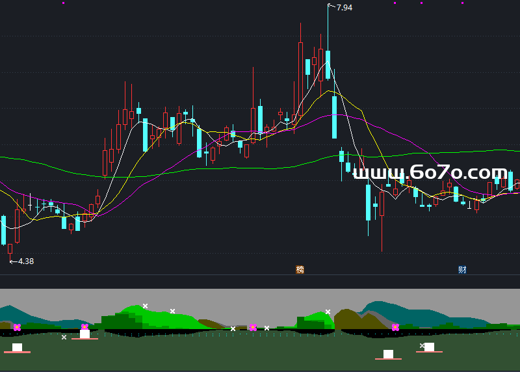Image resolution: width=520 pixels, height=372 pixels.
Task: Select the rightmost pink flower marker
Action: pyautogui.click(x=395, y=327)
